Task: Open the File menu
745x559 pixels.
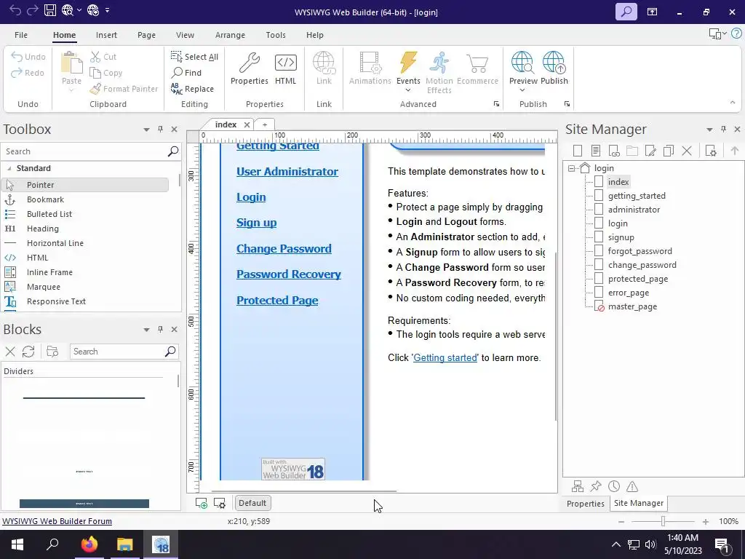Action: coord(21,35)
